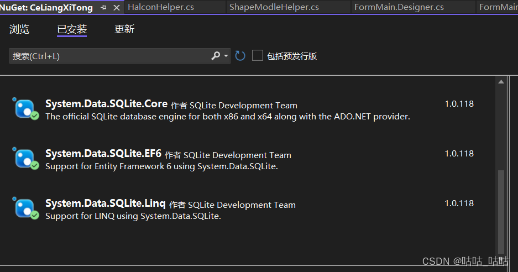This screenshot has width=518, height=272.
Task: Open the ShapeModleHelper.cs tab
Action: point(274,7)
